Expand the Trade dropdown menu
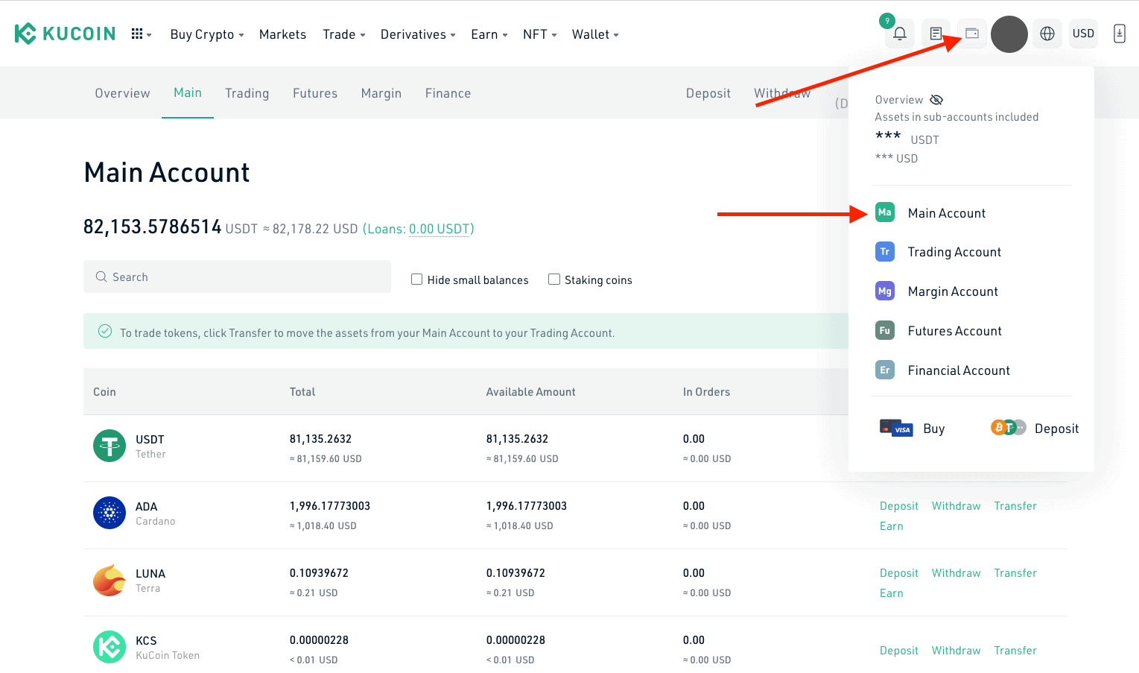The image size is (1139, 673). pyautogui.click(x=344, y=34)
